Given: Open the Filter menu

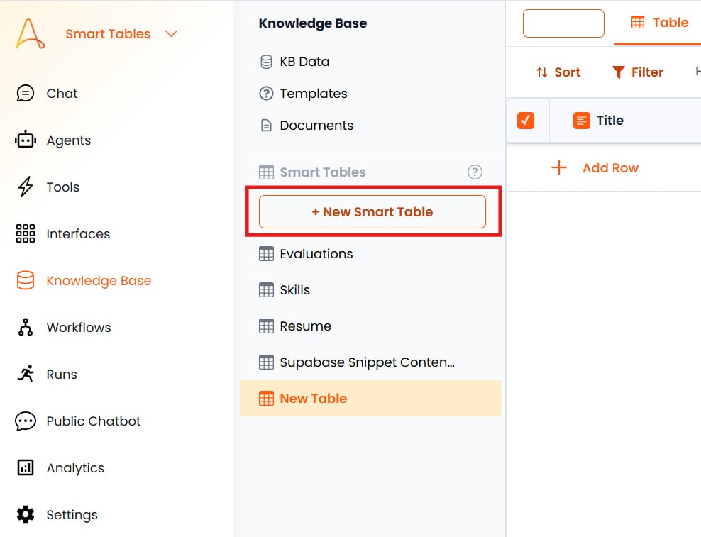Looking at the screenshot, I should click(638, 72).
